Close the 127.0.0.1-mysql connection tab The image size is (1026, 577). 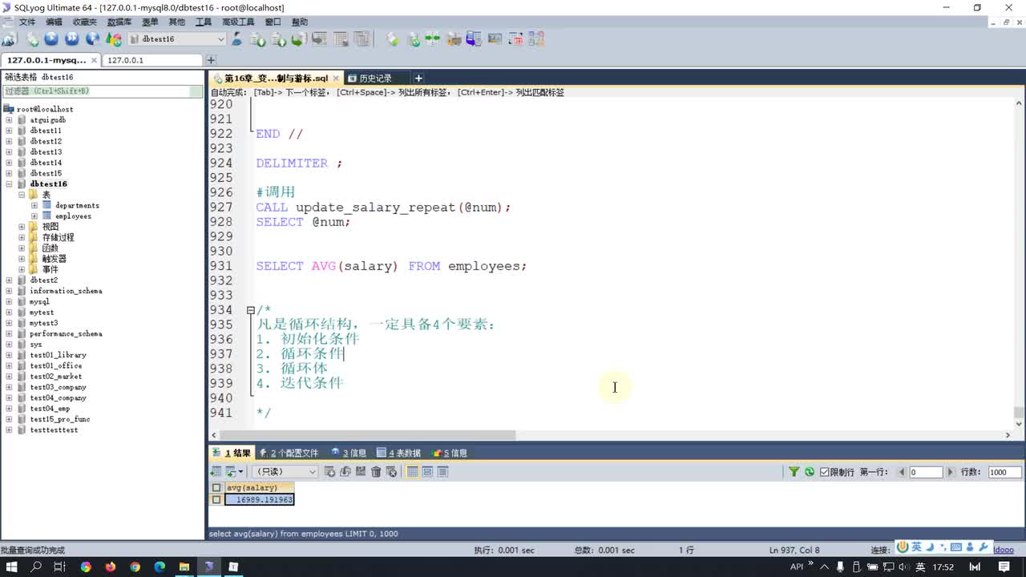point(94,60)
